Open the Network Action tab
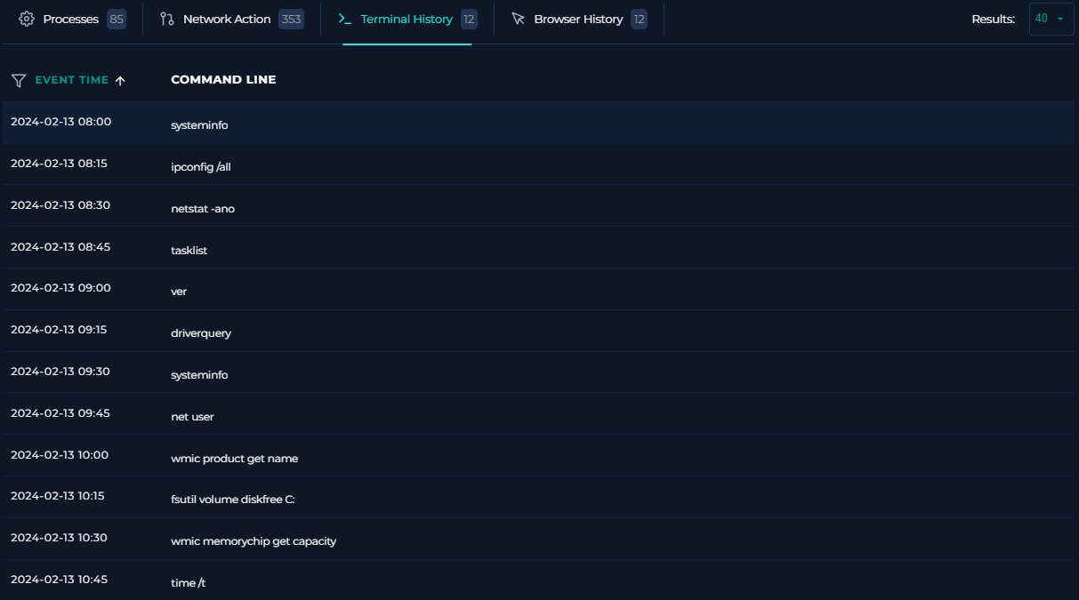The height and width of the screenshot is (600, 1079). tap(227, 19)
